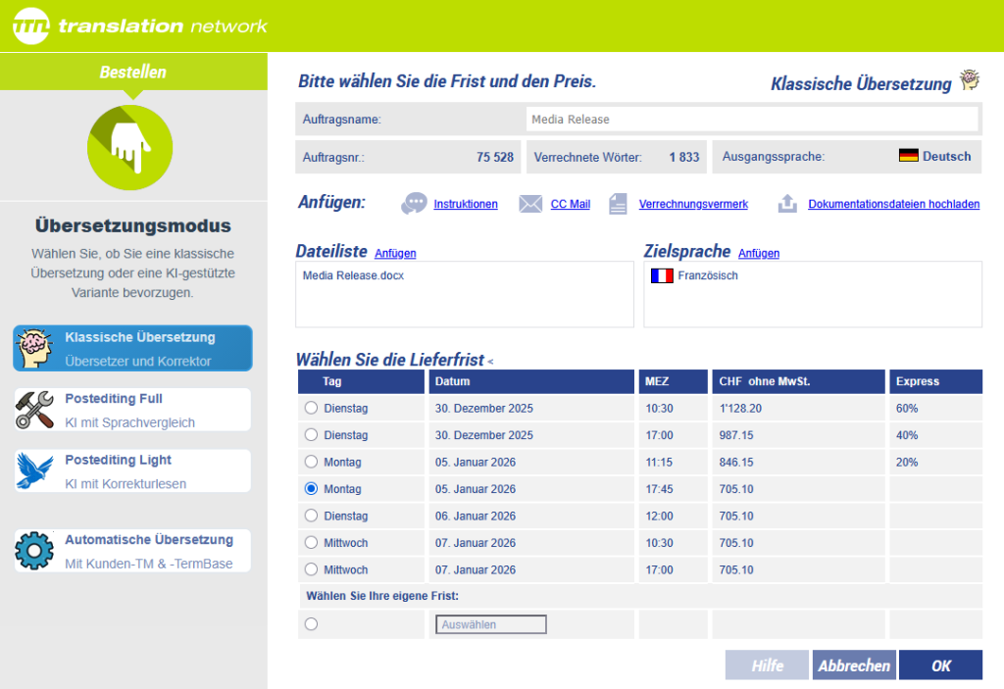1004x689 pixels.
Task: Click the speech bubble Instruktionen icon
Action: pyautogui.click(x=414, y=204)
